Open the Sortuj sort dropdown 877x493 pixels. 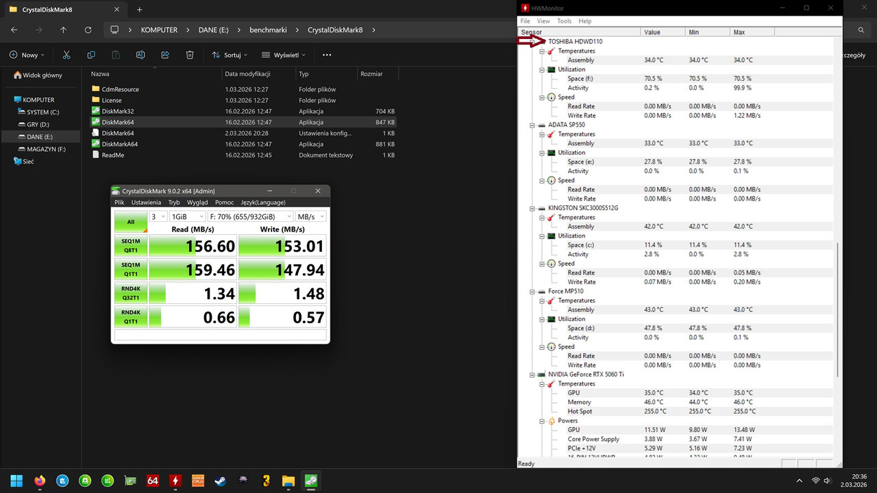click(231, 55)
